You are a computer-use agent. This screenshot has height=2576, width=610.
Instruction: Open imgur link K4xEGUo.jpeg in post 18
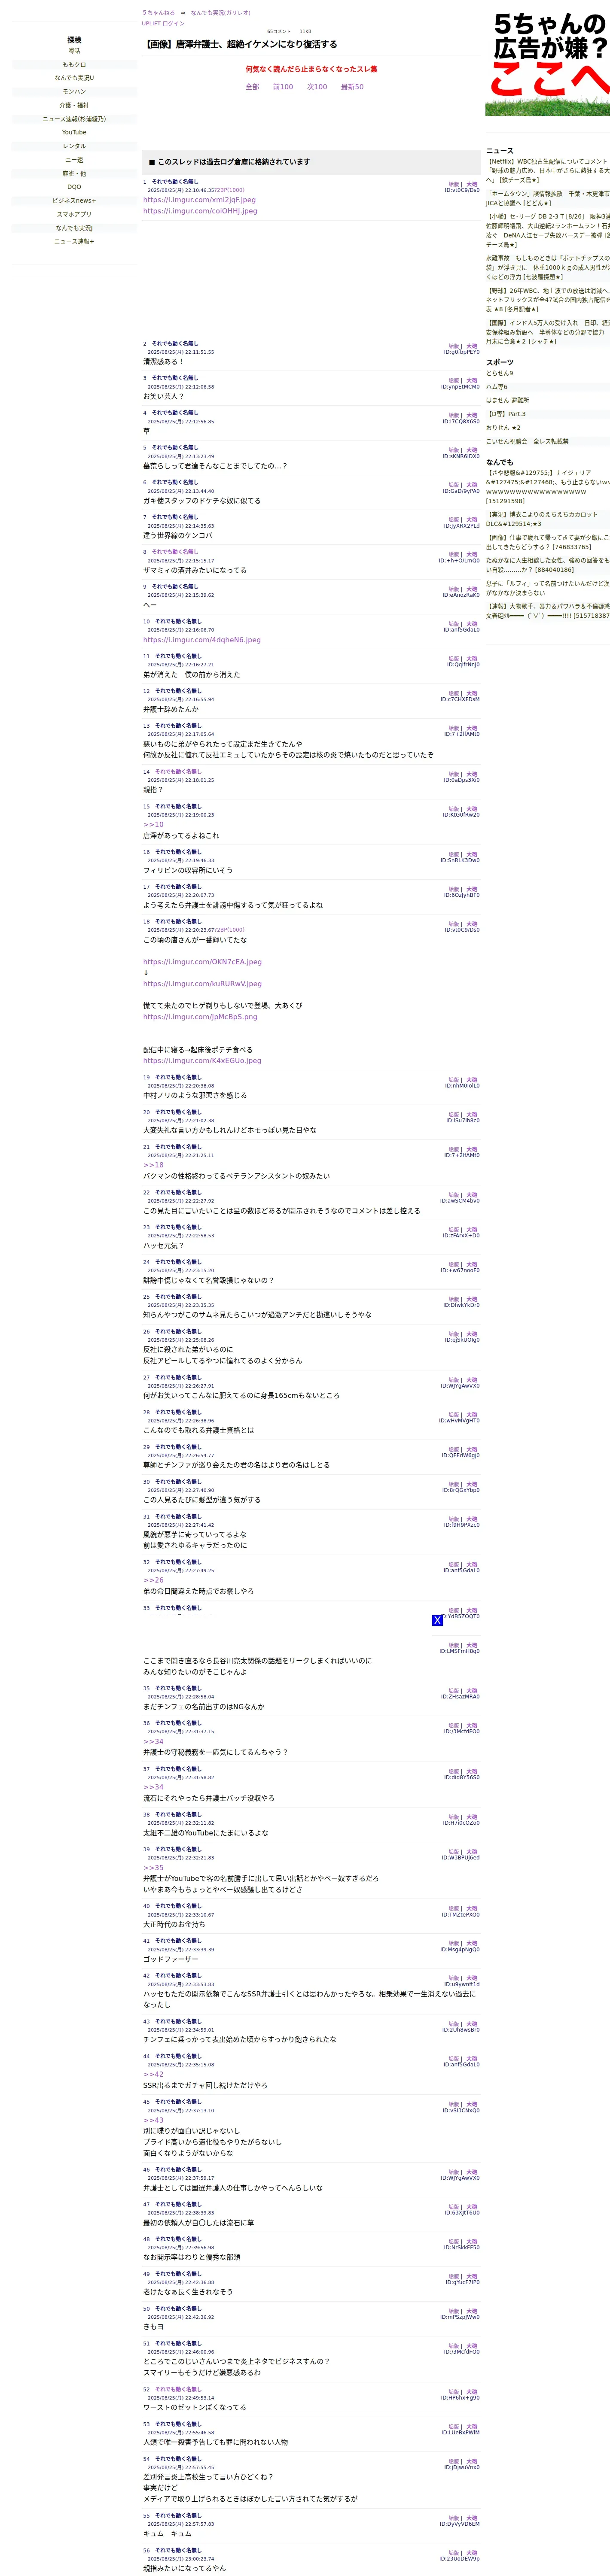point(202,1061)
